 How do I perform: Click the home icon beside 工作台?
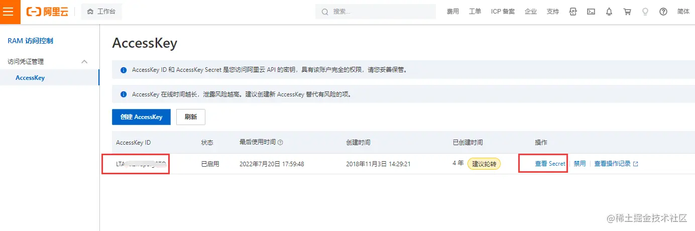point(90,12)
